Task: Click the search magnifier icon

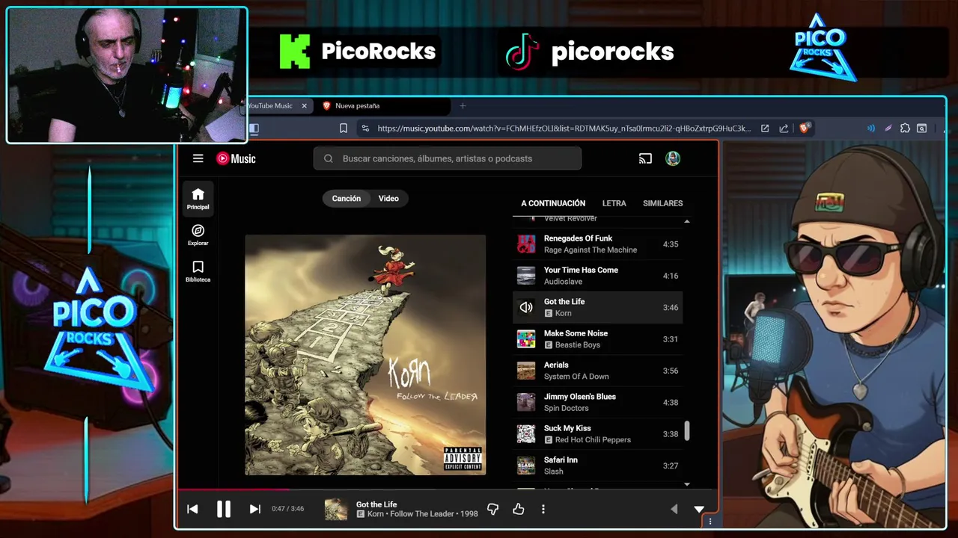Action: pos(329,158)
